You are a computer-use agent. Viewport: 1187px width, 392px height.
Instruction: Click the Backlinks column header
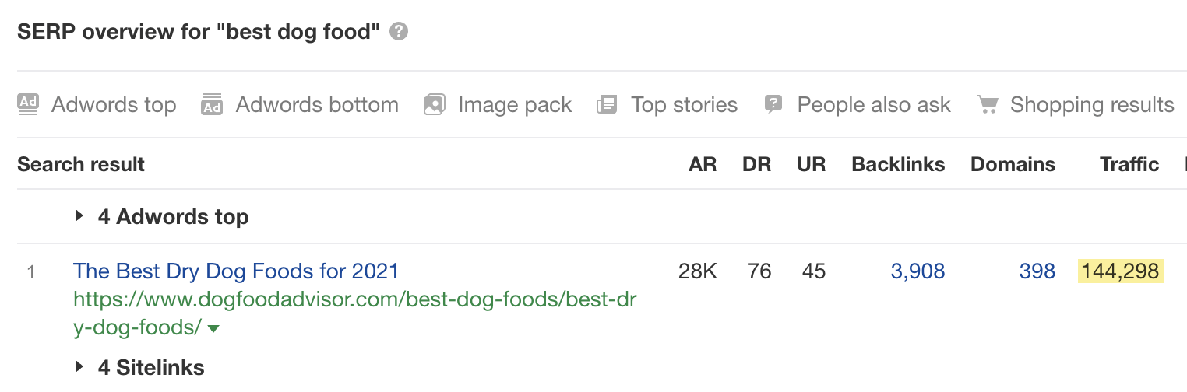coord(898,164)
